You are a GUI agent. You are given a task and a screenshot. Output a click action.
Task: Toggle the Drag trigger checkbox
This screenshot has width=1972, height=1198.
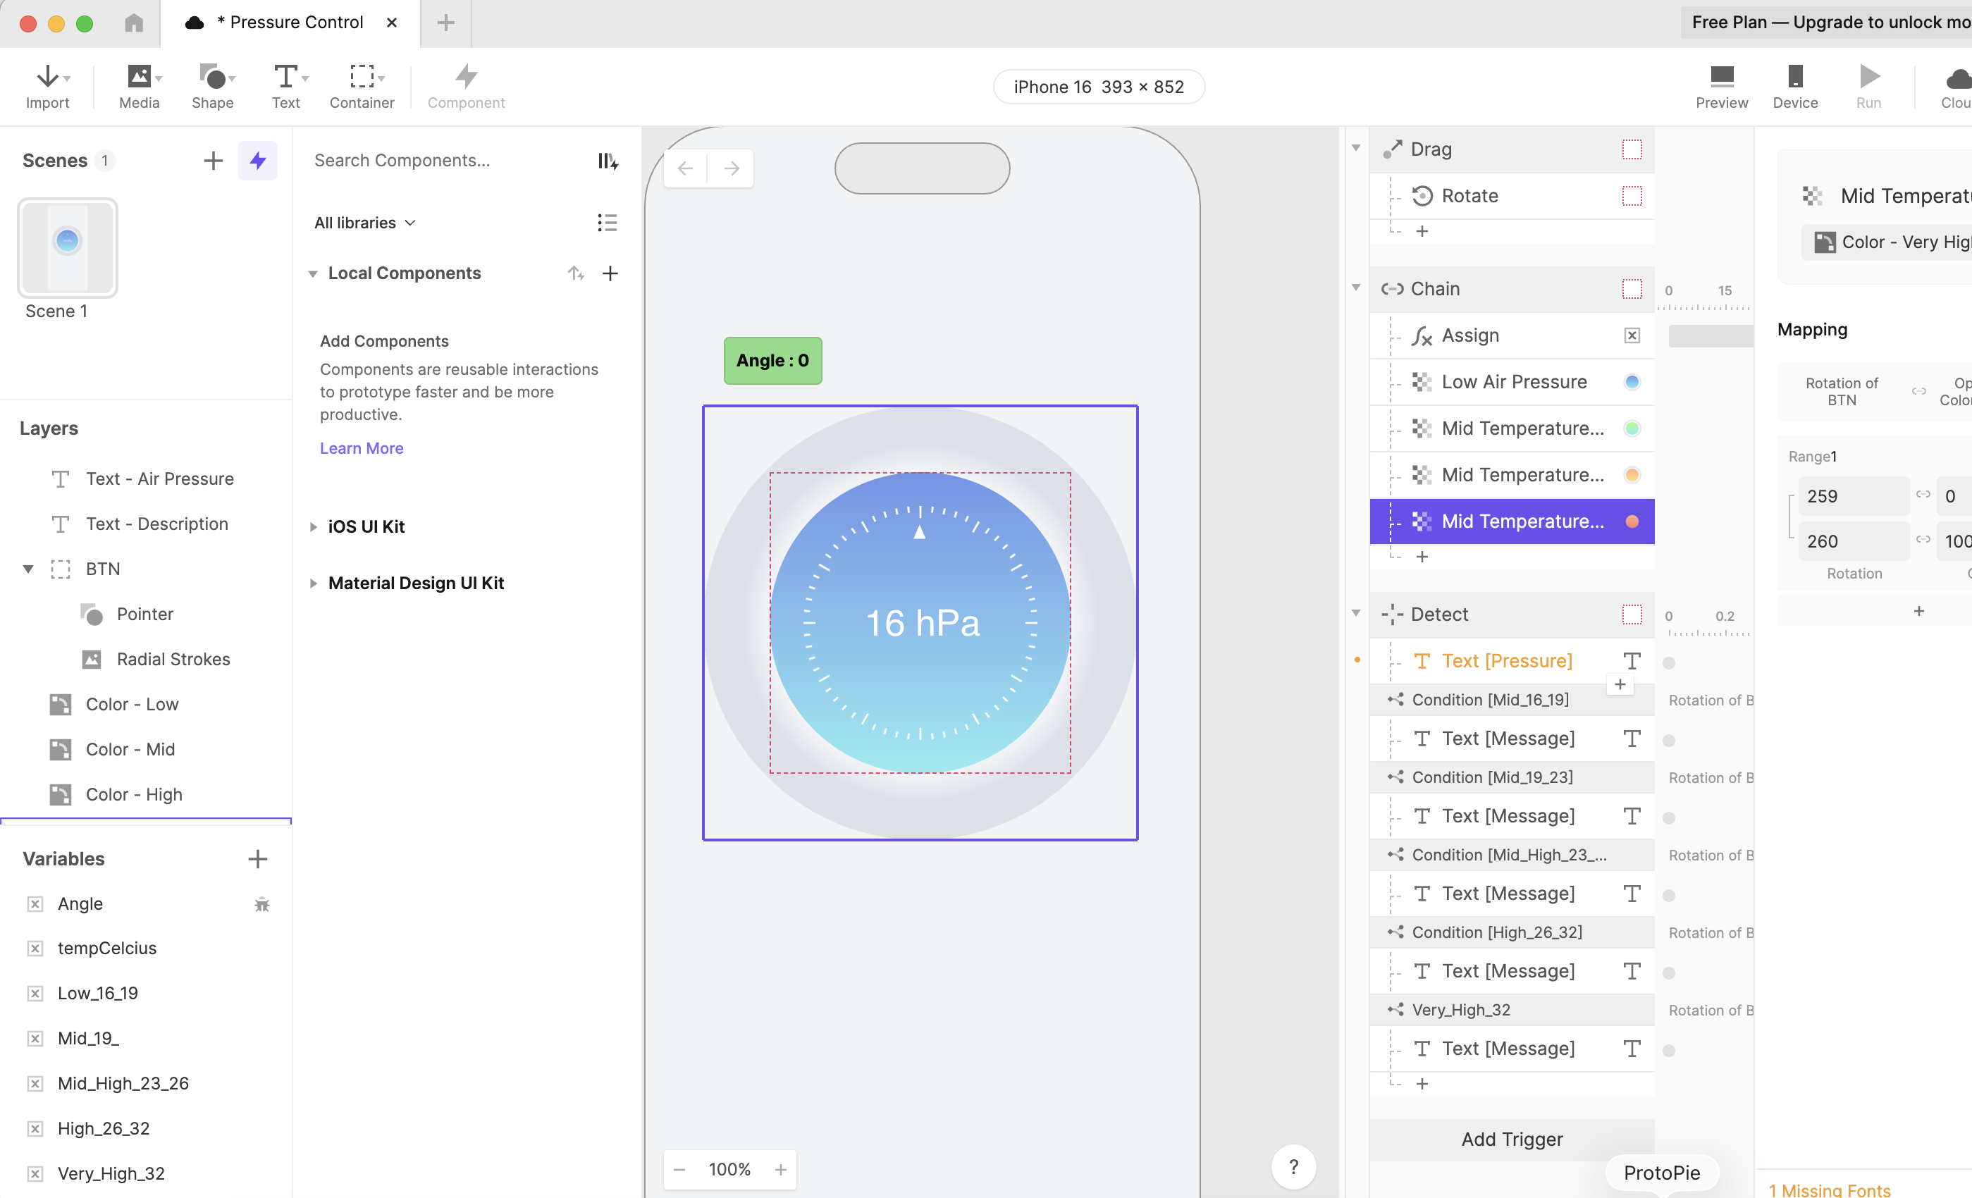pyautogui.click(x=1631, y=149)
